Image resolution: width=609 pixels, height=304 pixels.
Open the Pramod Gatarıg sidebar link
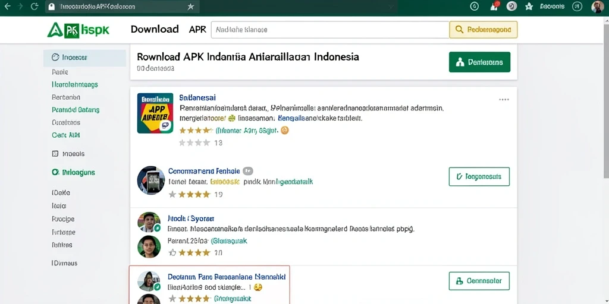[76, 110]
